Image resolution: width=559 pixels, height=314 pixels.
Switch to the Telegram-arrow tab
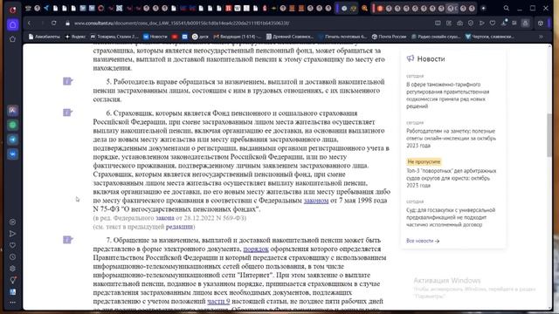point(46,8)
